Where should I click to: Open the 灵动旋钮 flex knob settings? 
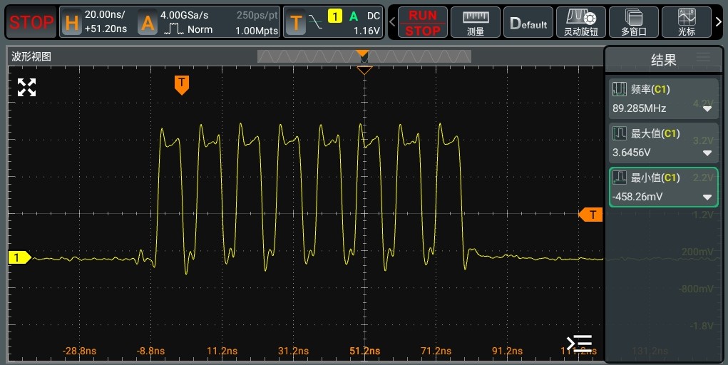581,22
